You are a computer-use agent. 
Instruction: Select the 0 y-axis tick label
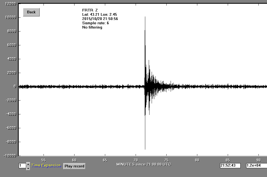click(15, 86)
